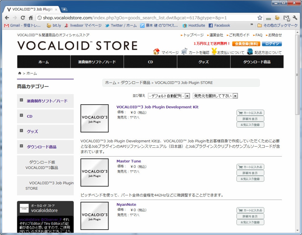Open the NyanNote product link
This screenshot has width=302, height=235.
pos(126,204)
